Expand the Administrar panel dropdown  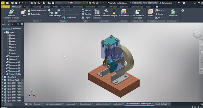[105, 21]
